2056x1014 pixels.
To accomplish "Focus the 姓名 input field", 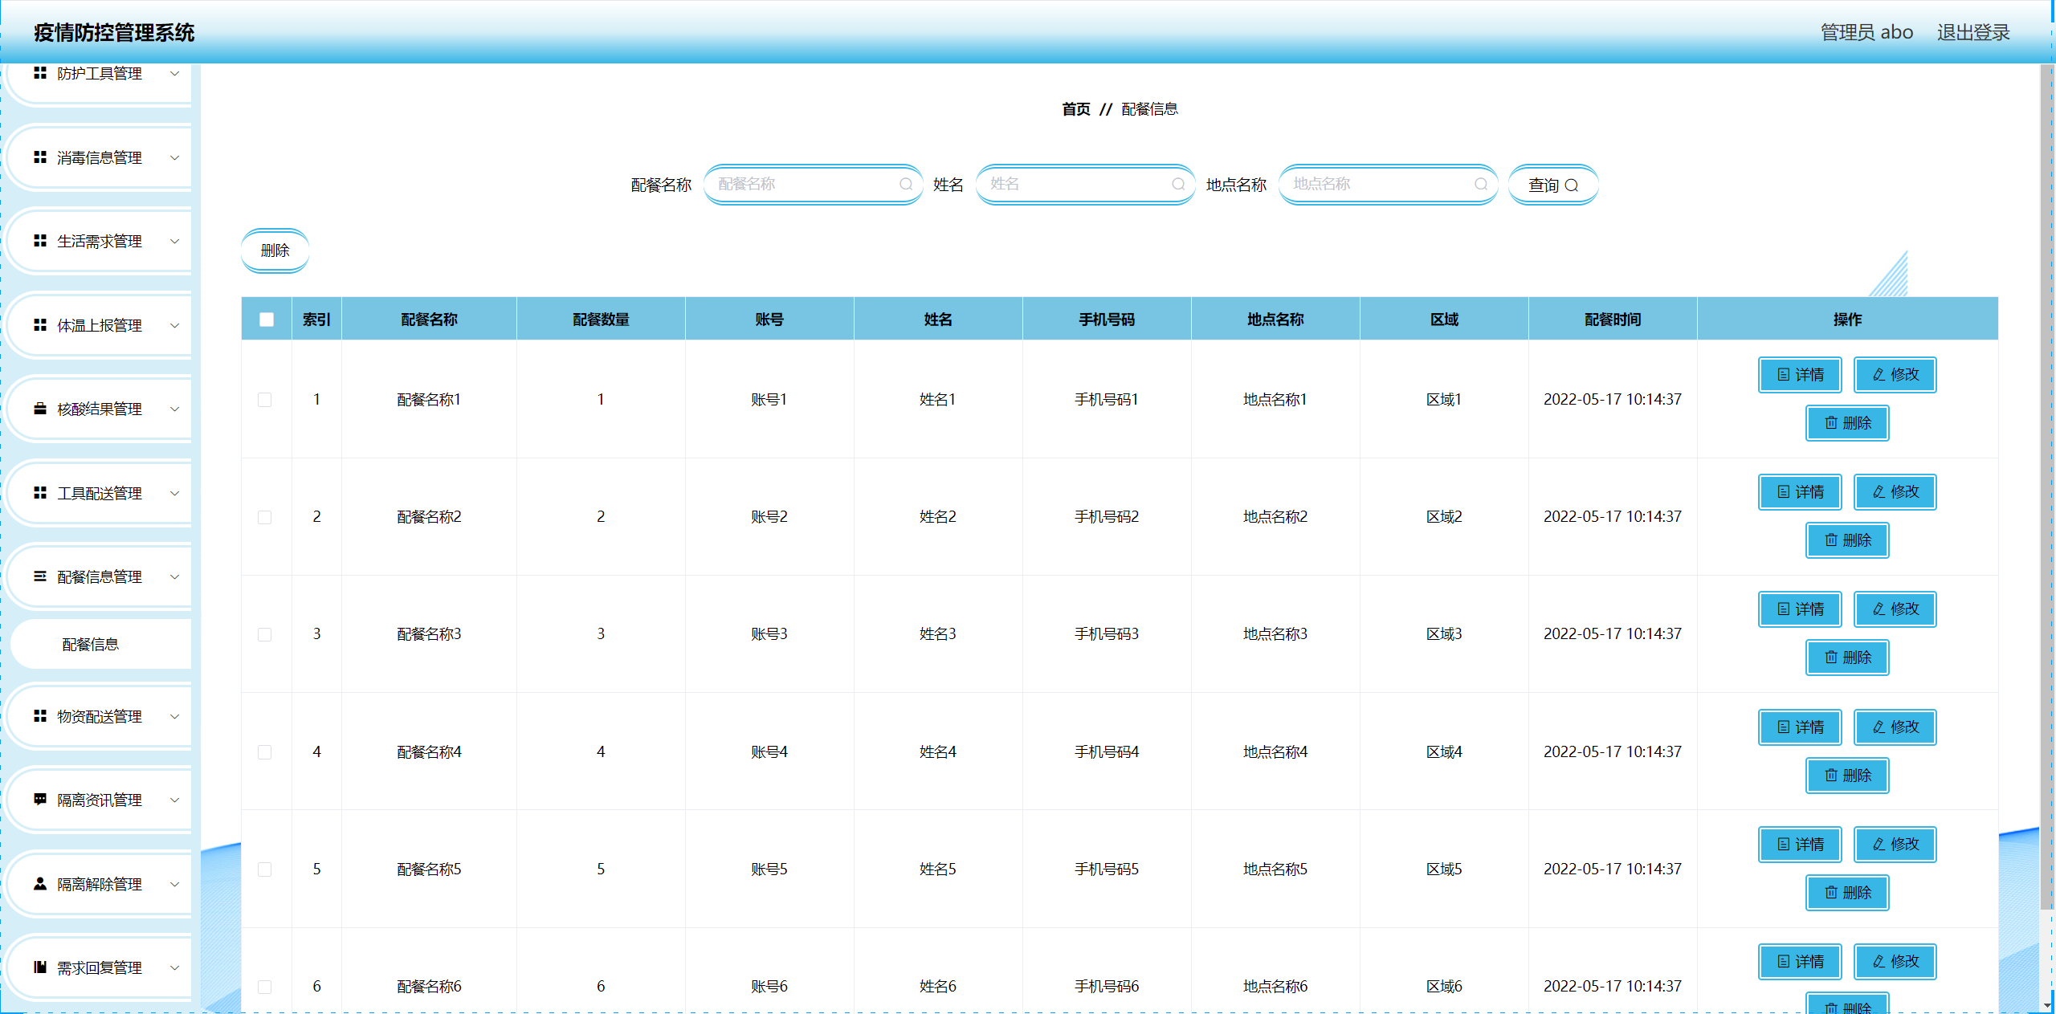I will [x=1086, y=184].
